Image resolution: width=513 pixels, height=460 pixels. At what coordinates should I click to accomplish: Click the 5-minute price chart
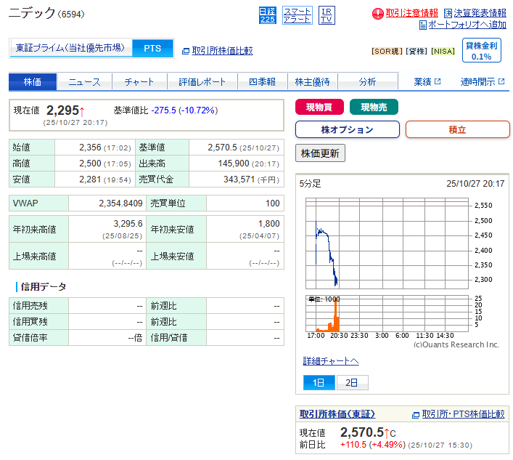[x=387, y=243]
